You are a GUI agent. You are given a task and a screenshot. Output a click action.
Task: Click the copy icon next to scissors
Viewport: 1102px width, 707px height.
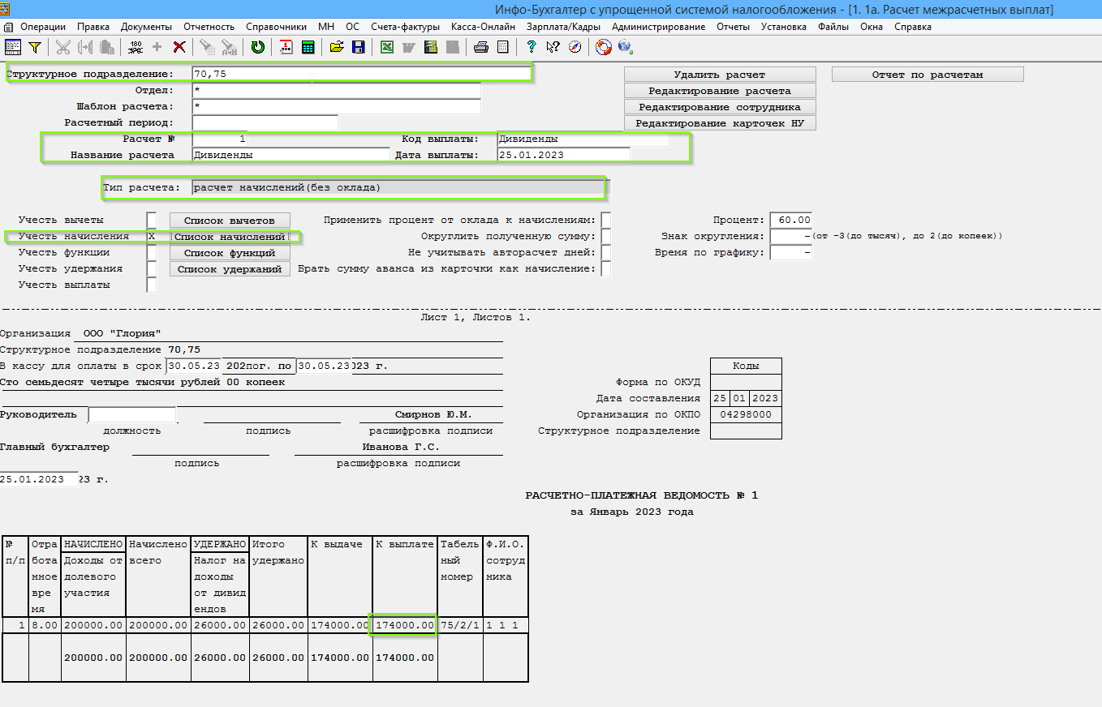(84, 47)
